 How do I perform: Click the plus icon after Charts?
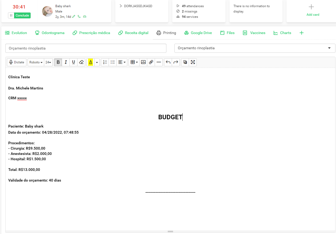pyautogui.click(x=301, y=33)
